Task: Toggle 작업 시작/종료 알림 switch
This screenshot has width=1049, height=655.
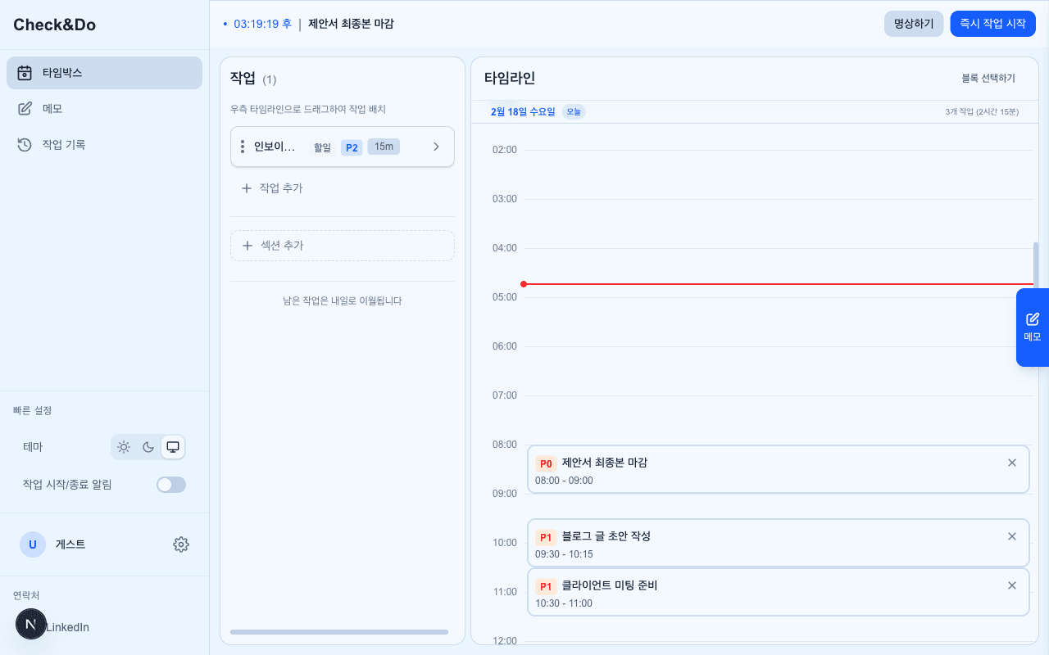Action: (x=171, y=485)
